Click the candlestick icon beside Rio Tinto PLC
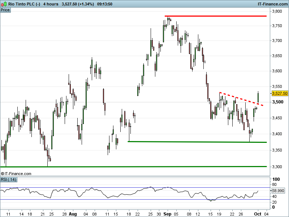This screenshot has height=217, width=289. [4, 4]
